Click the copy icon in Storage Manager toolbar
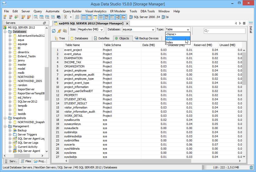The height and width of the screenshot is (172, 256). (x=65, y=31)
